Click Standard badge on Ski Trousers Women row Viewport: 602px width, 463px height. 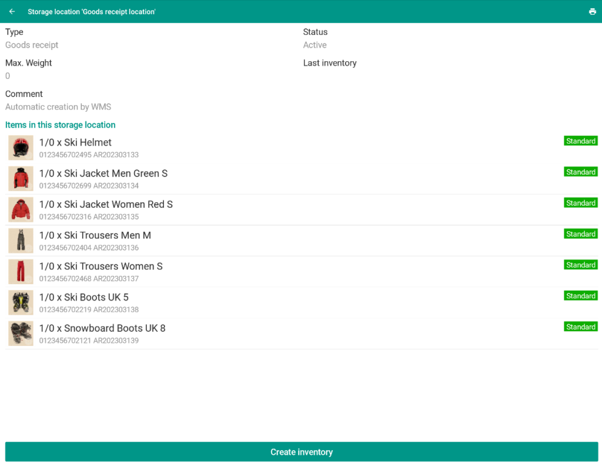580,265
